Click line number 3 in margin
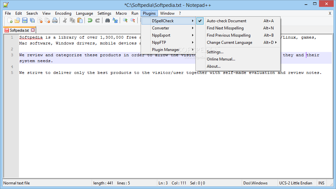The image size is (336, 189). 12,55
